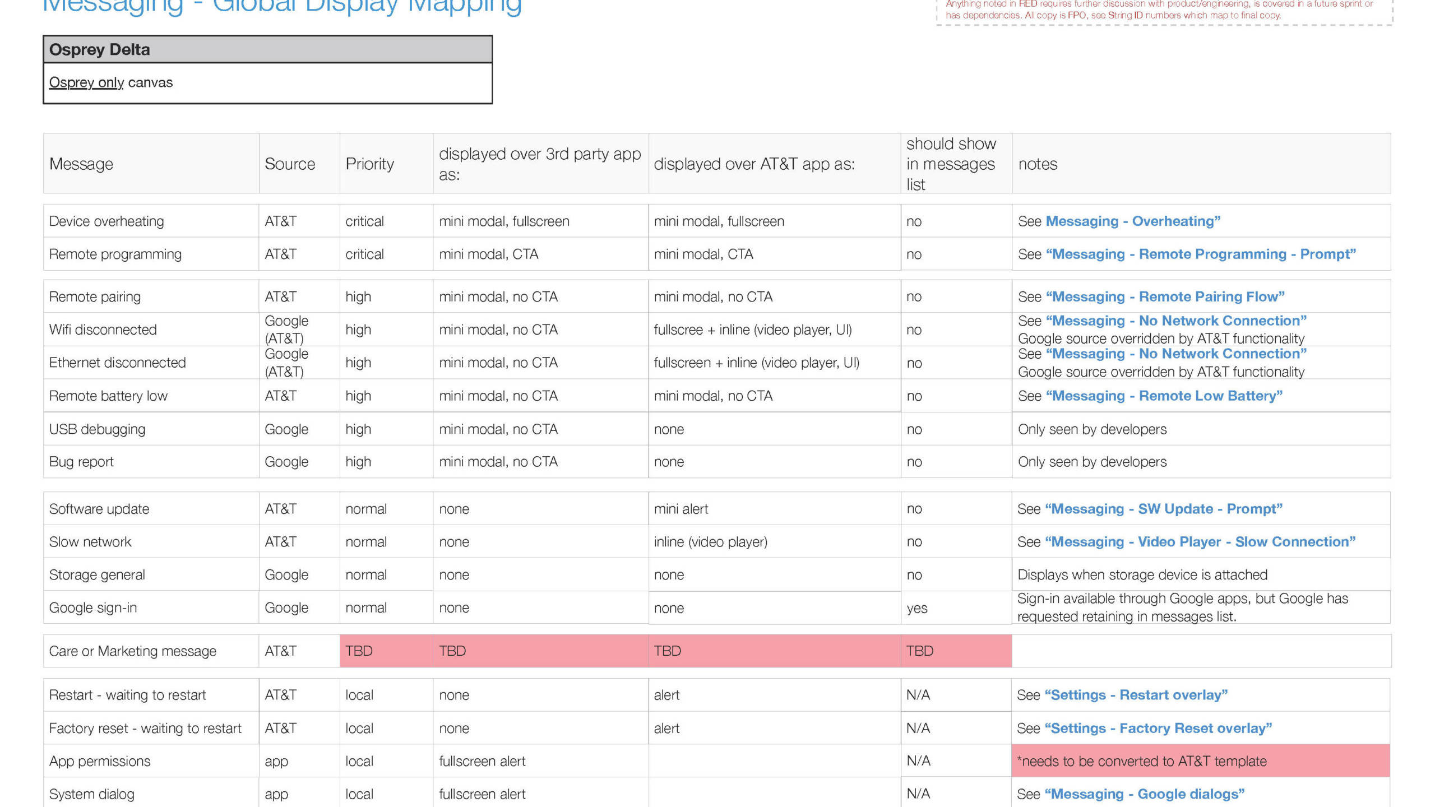Click the Care or Marketing message cell

(132, 651)
